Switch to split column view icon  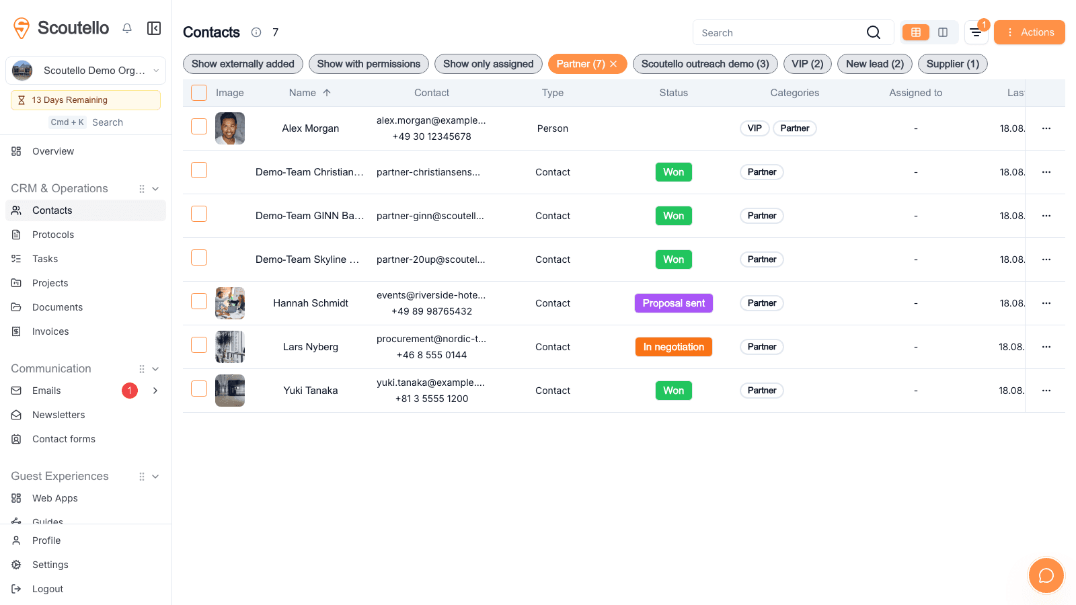point(943,32)
